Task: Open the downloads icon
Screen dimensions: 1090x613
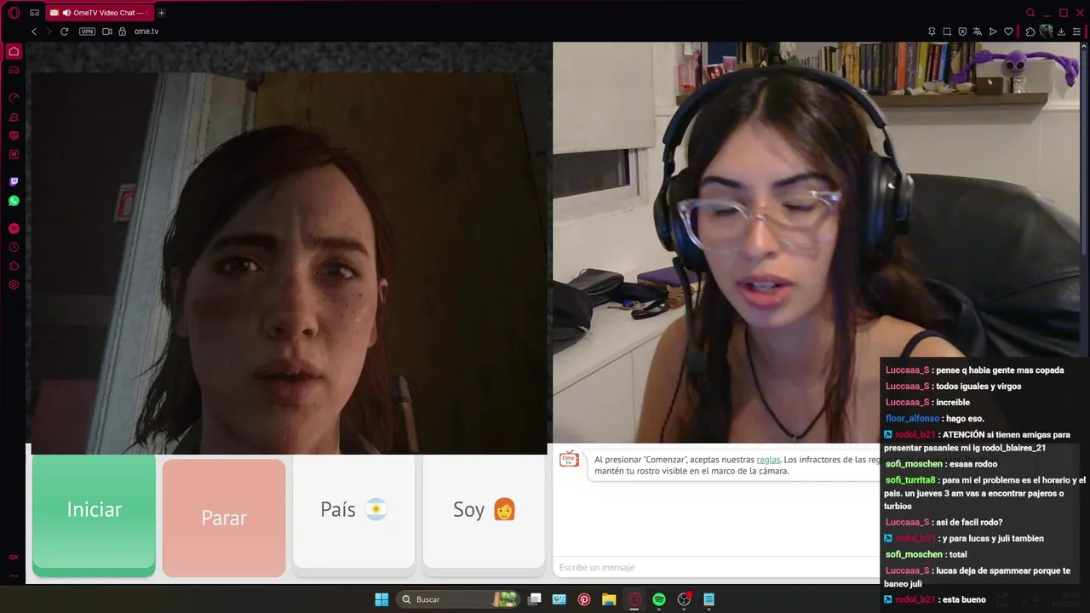Action: point(1061,32)
